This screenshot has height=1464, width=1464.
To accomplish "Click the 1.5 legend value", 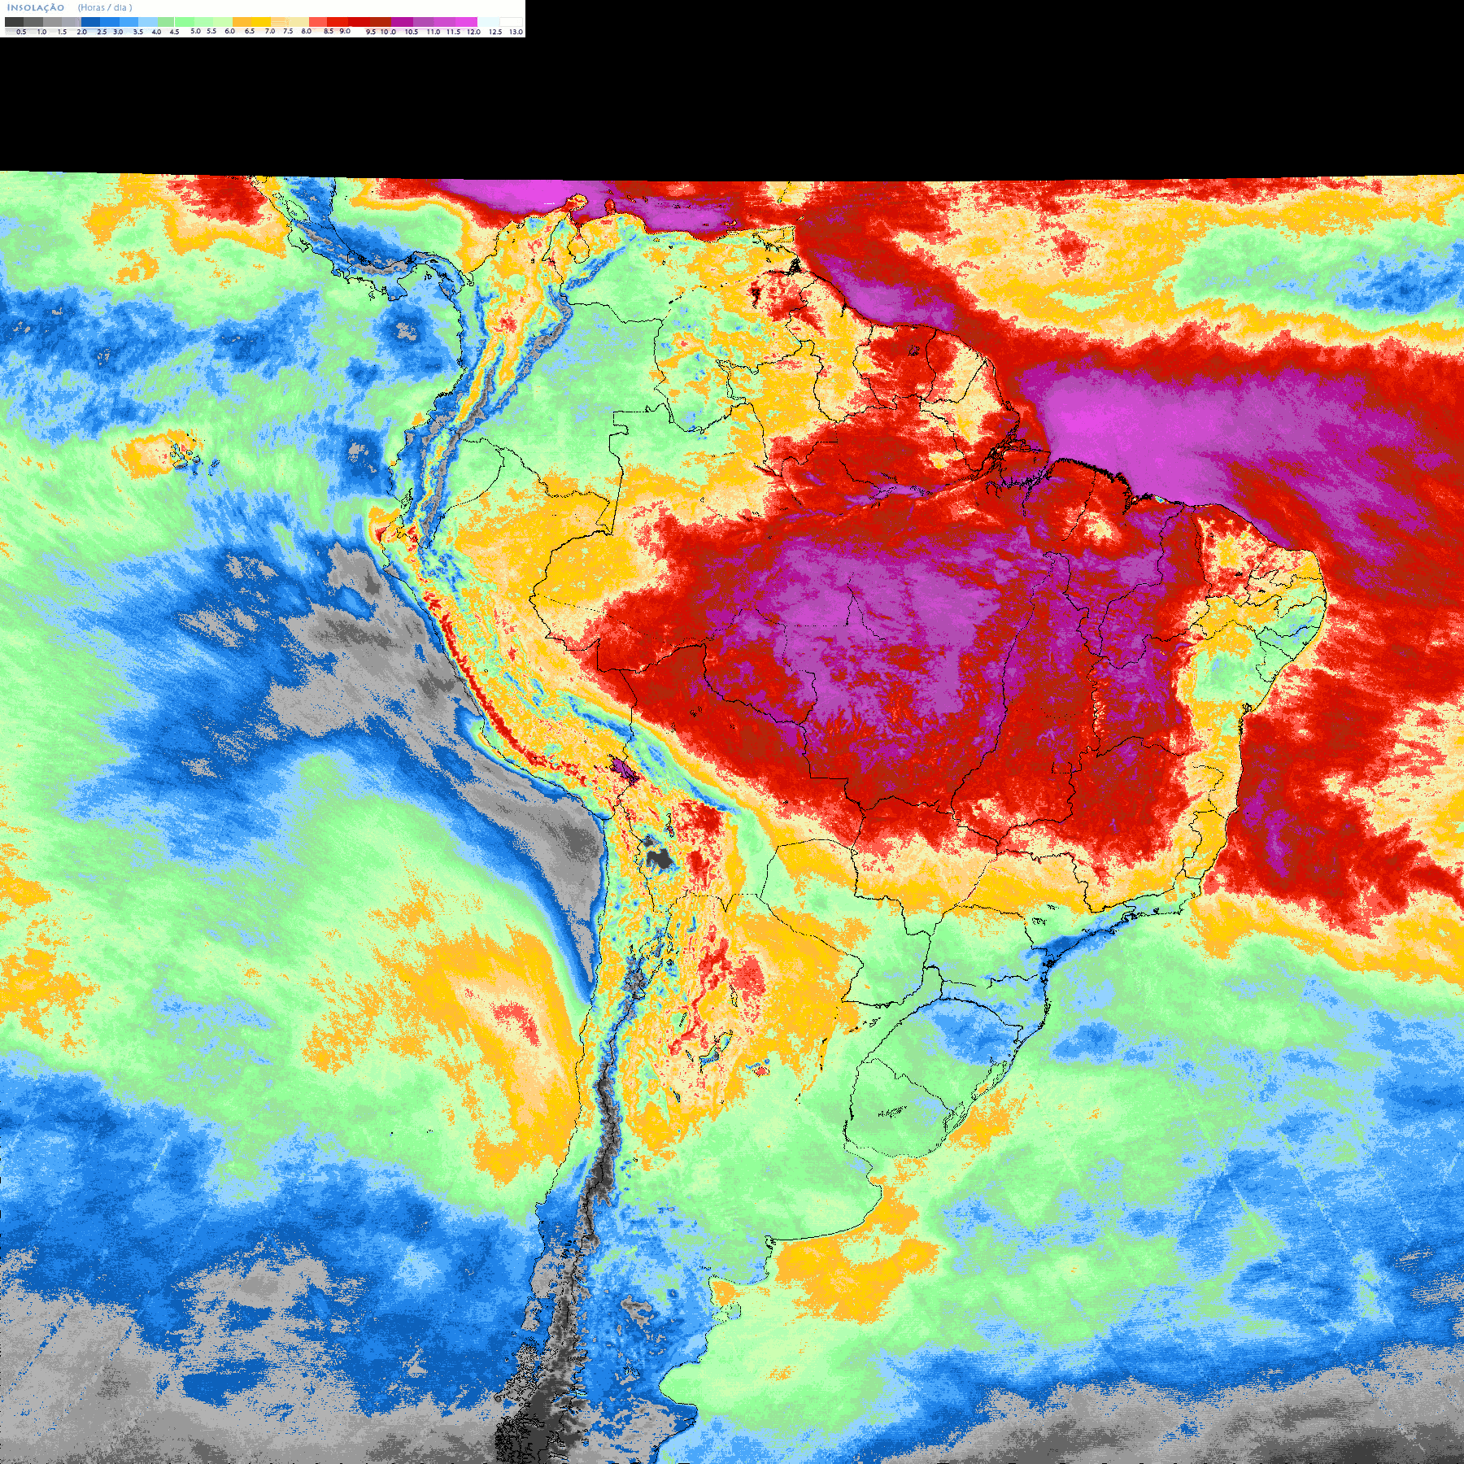I will (62, 32).
